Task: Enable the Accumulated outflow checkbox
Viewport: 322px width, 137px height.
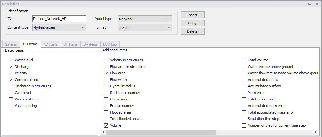Action: coord(244,86)
